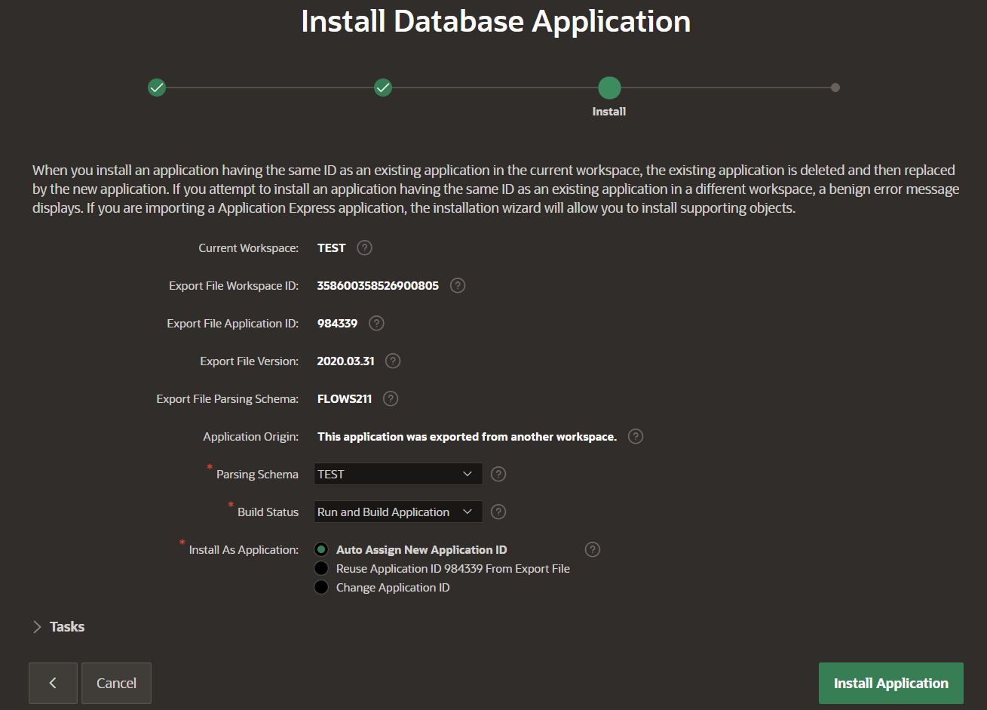Open the Parsing Schema dropdown
The width and height of the screenshot is (987, 710).
click(398, 474)
